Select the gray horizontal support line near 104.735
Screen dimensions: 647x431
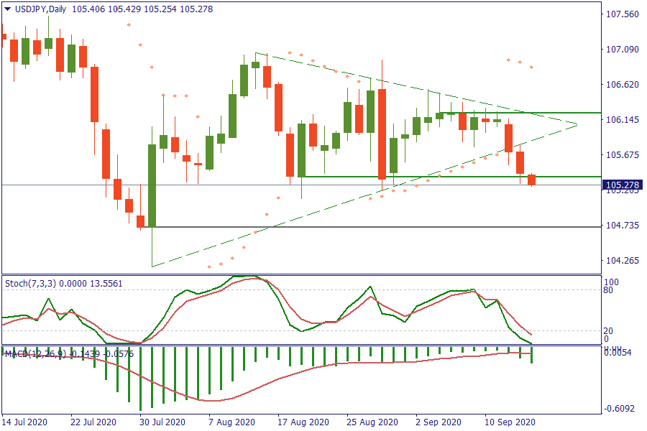373,227
